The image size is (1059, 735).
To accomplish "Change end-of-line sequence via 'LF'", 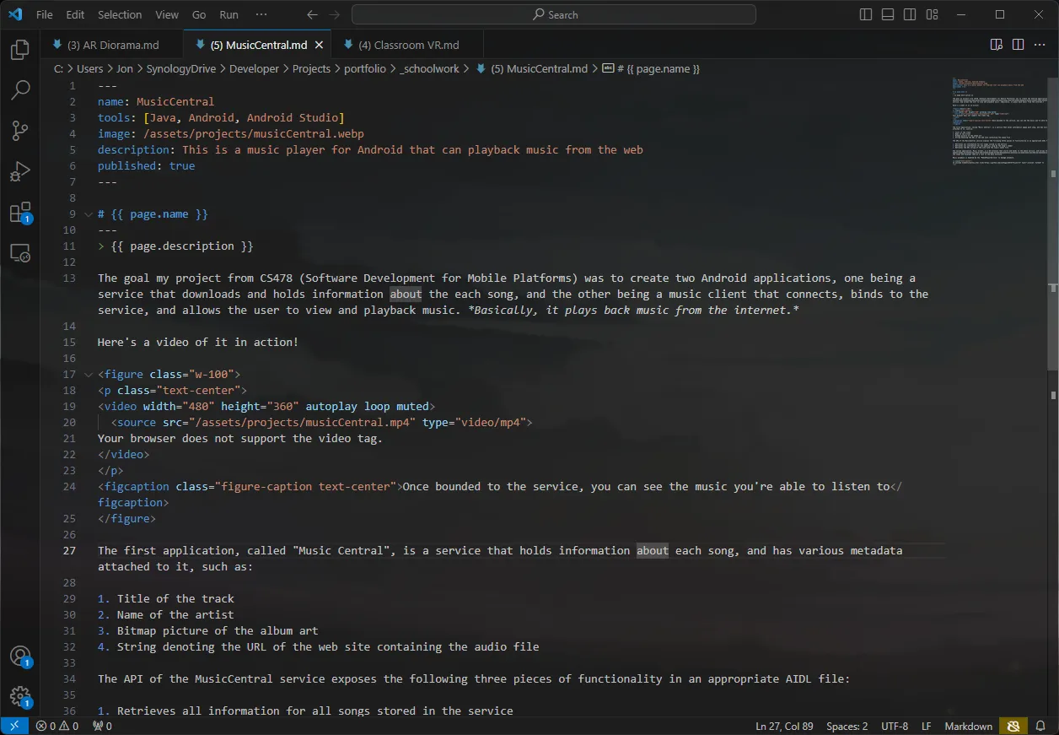I will click(x=926, y=726).
